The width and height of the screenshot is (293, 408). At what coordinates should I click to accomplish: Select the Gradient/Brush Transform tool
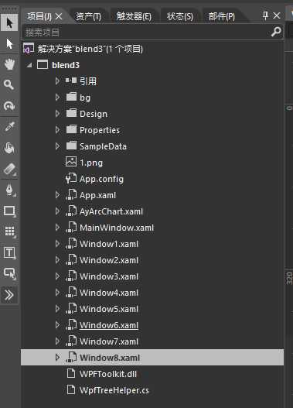(x=9, y=169)
